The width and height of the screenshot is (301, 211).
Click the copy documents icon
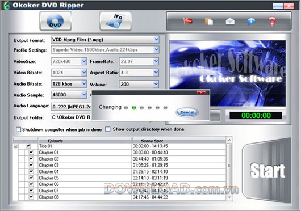209,21
